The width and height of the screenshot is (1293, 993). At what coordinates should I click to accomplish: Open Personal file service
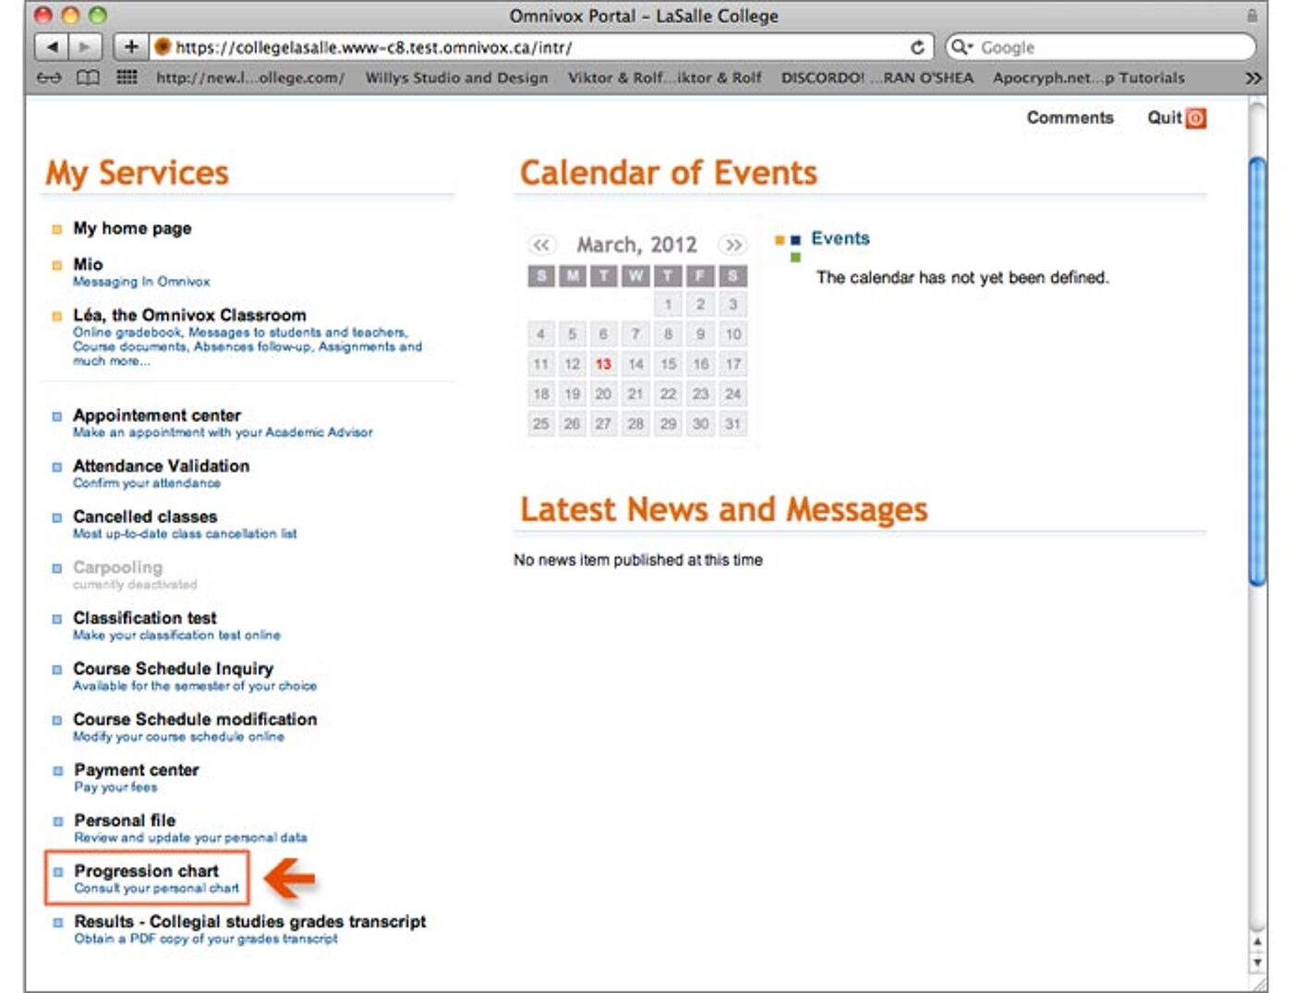[x=125, y=820]
